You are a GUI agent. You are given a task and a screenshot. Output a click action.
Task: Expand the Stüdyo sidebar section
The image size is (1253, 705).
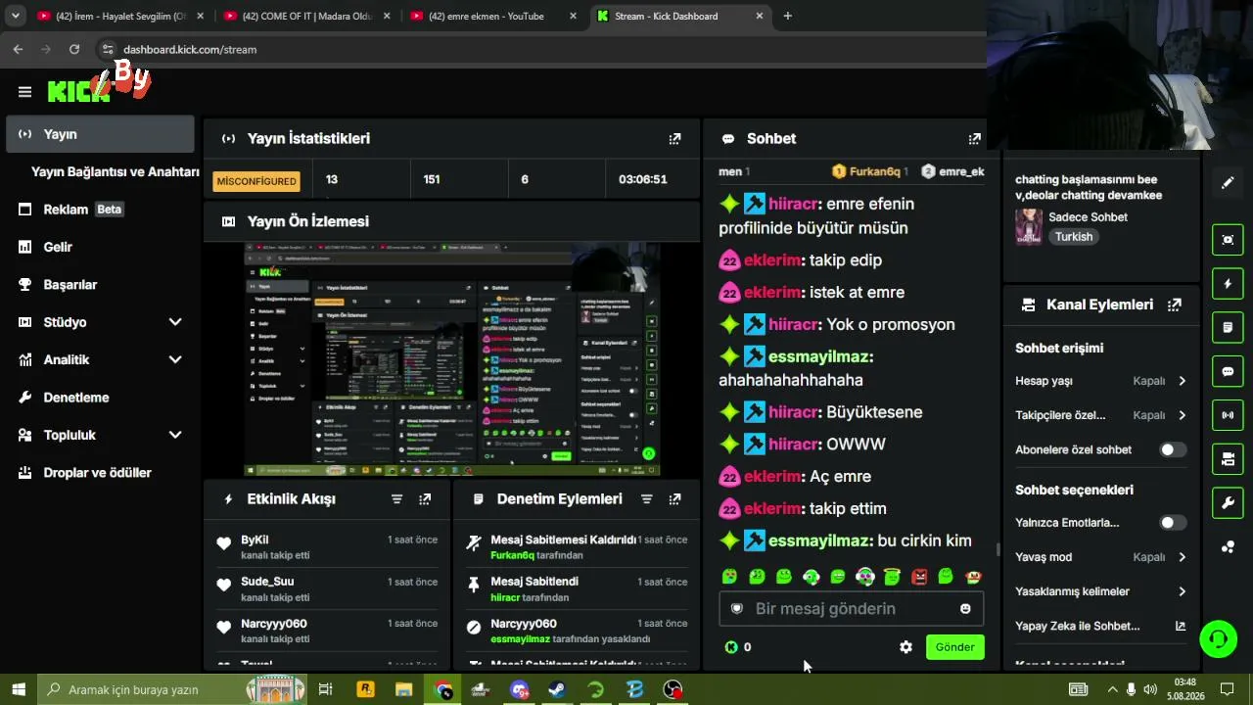[x=175, y=322]
